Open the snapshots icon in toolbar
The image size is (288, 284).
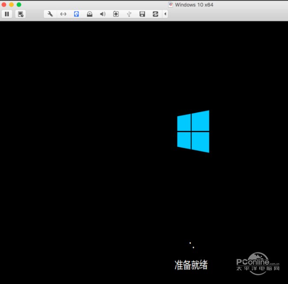(21, 14)
